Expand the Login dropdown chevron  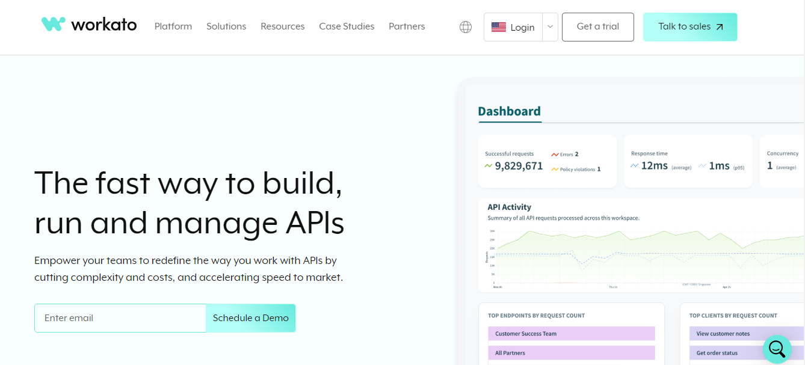click(x=551, y=27)
